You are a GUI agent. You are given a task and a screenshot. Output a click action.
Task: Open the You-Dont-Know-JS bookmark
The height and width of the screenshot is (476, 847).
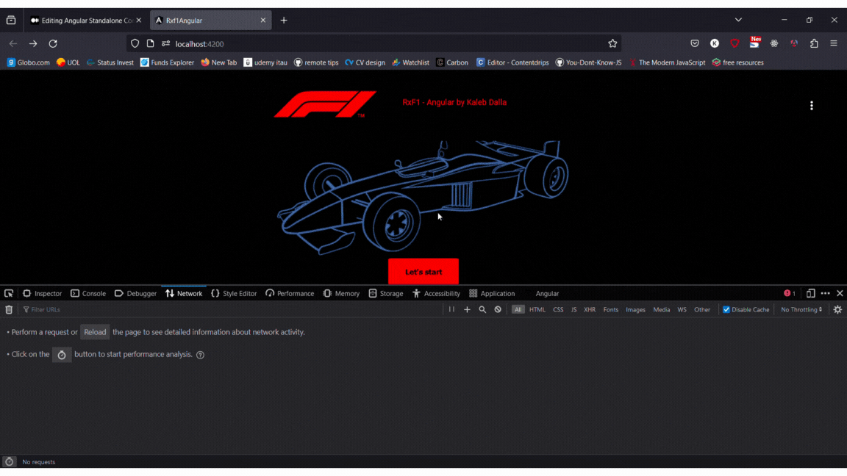point(588,62)
